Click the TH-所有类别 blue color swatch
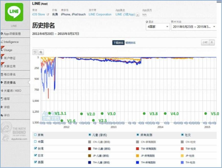Image resolution: width=222 pixels, height=168 pixels. point(137,162)
